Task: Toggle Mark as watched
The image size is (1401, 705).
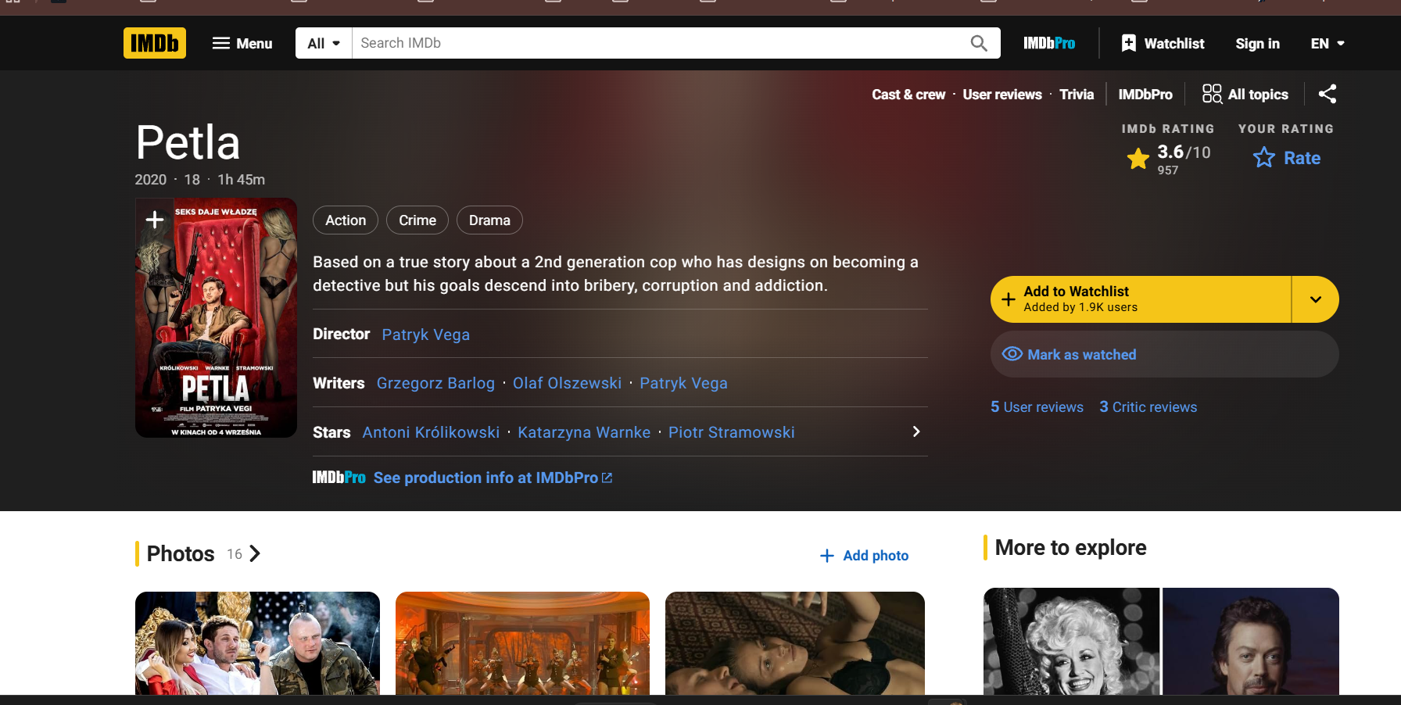Action: click(1165, 354)
